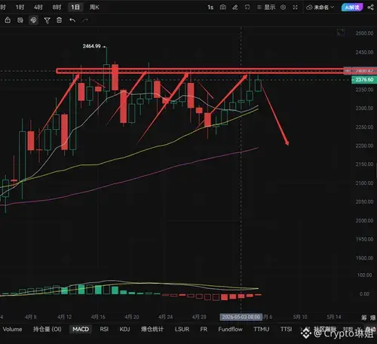
Task: Open the pencil drawing tools
Action: [x=235, y=8]
